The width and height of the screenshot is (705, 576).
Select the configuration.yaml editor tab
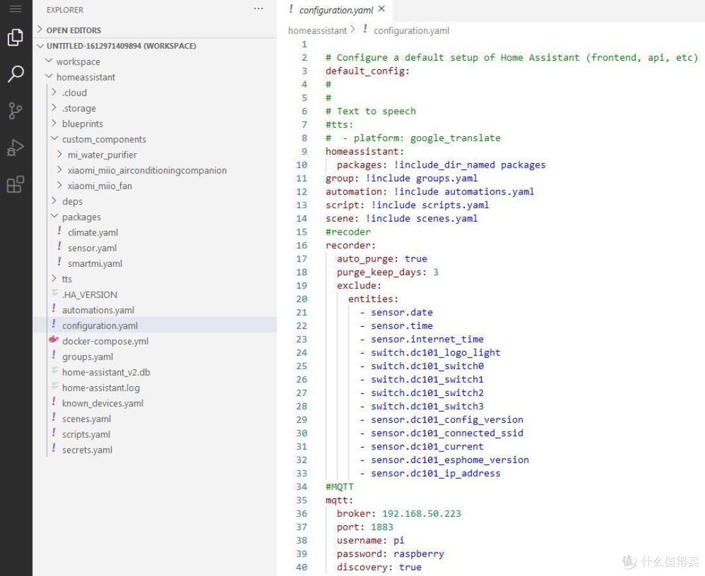point(336,10)
